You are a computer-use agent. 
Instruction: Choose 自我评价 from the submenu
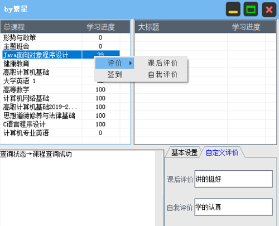tap(162, 74)
